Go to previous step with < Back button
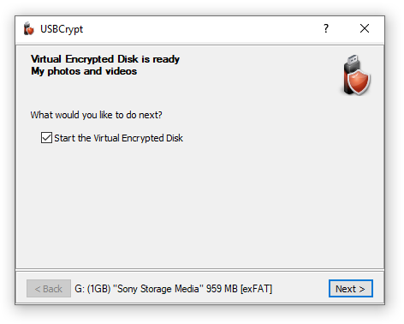Screen dimensions: 404x324 49,289
